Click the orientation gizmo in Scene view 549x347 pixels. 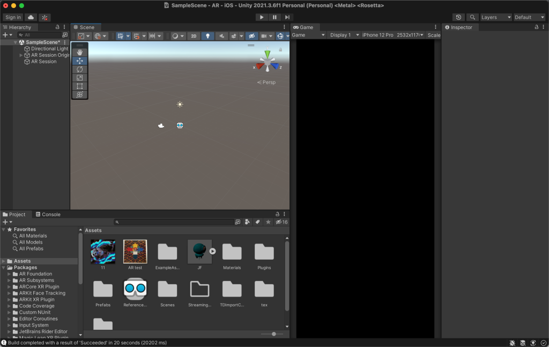point(268,62)
